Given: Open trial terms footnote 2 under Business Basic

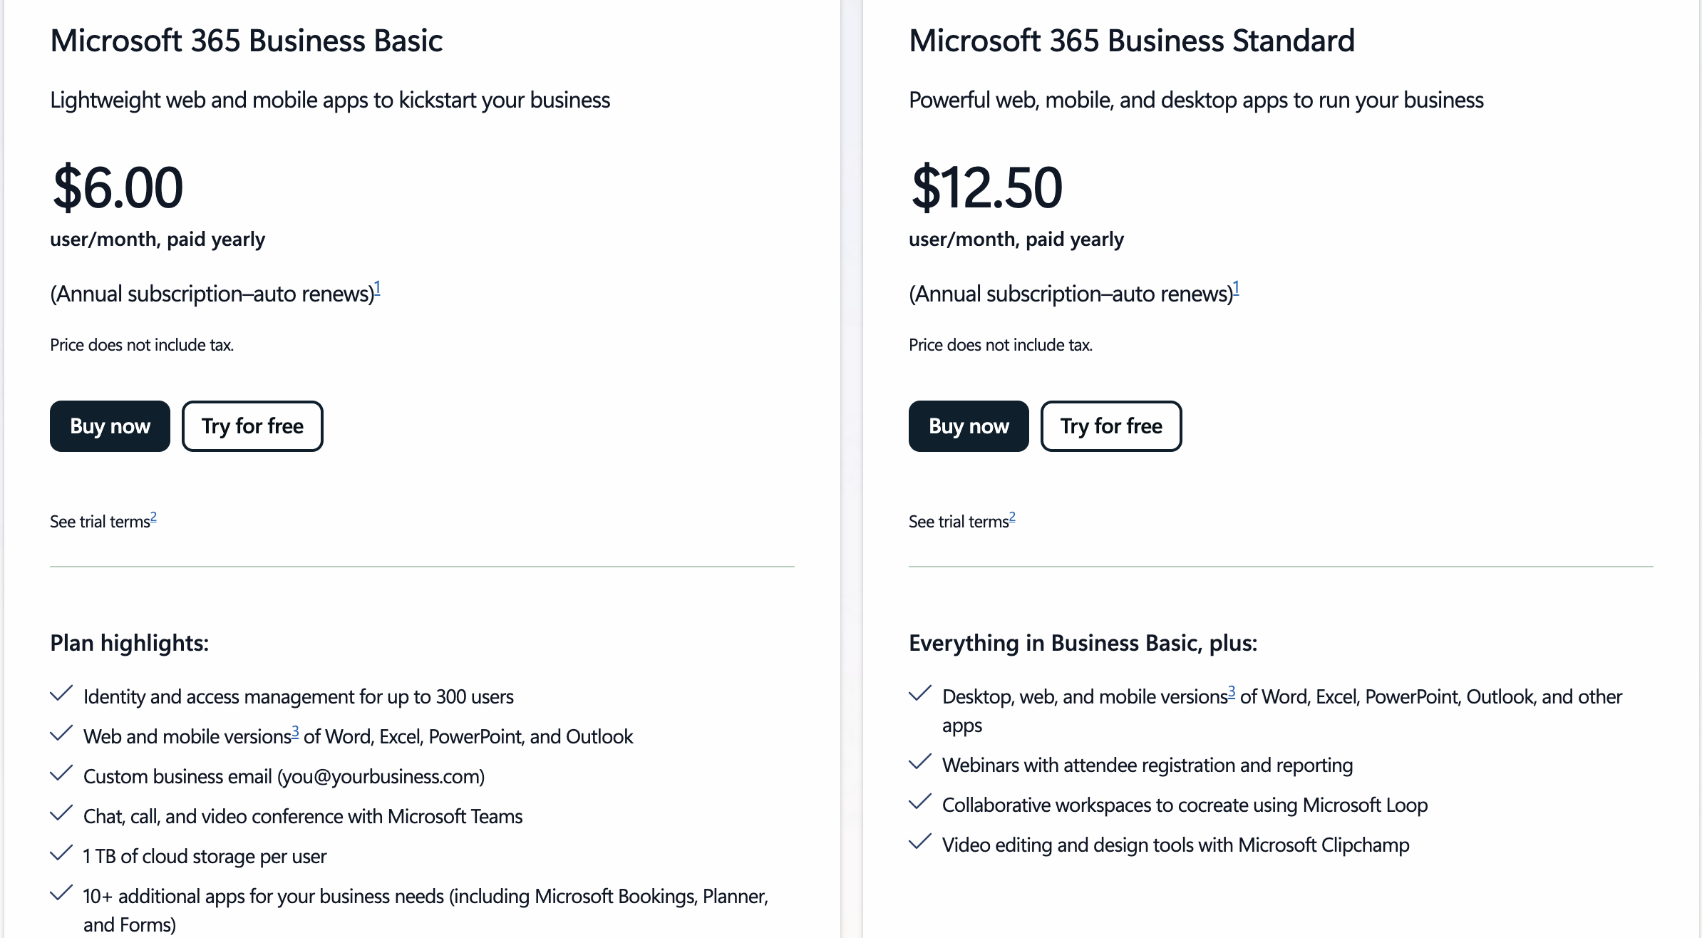Looking at the screenshot, I should [x=153, y=517].
